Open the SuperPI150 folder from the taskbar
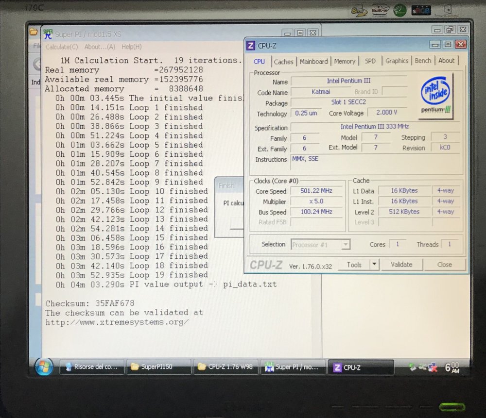Image resolution: width=486 pixels, height=418 pixels. point(159,368)
